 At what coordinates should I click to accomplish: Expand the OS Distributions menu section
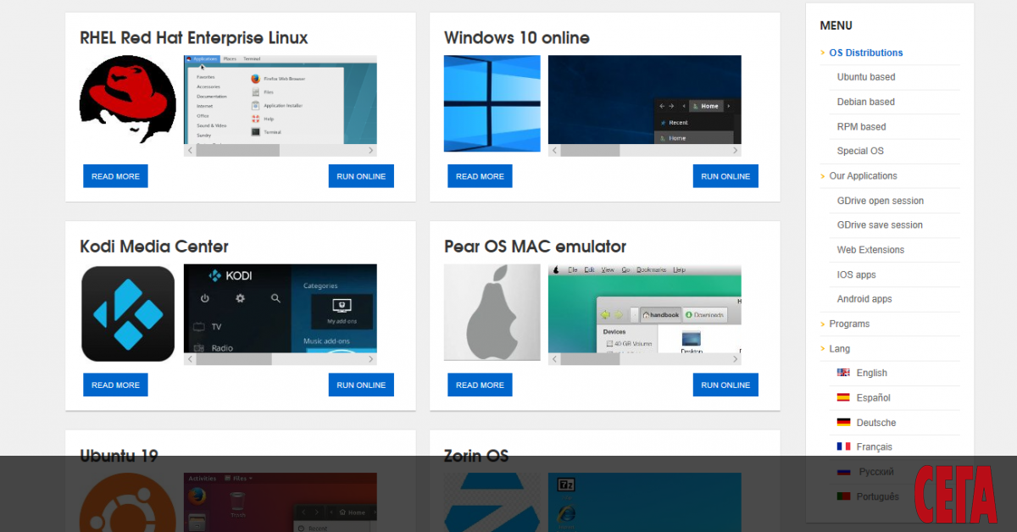tap(865, 53)
